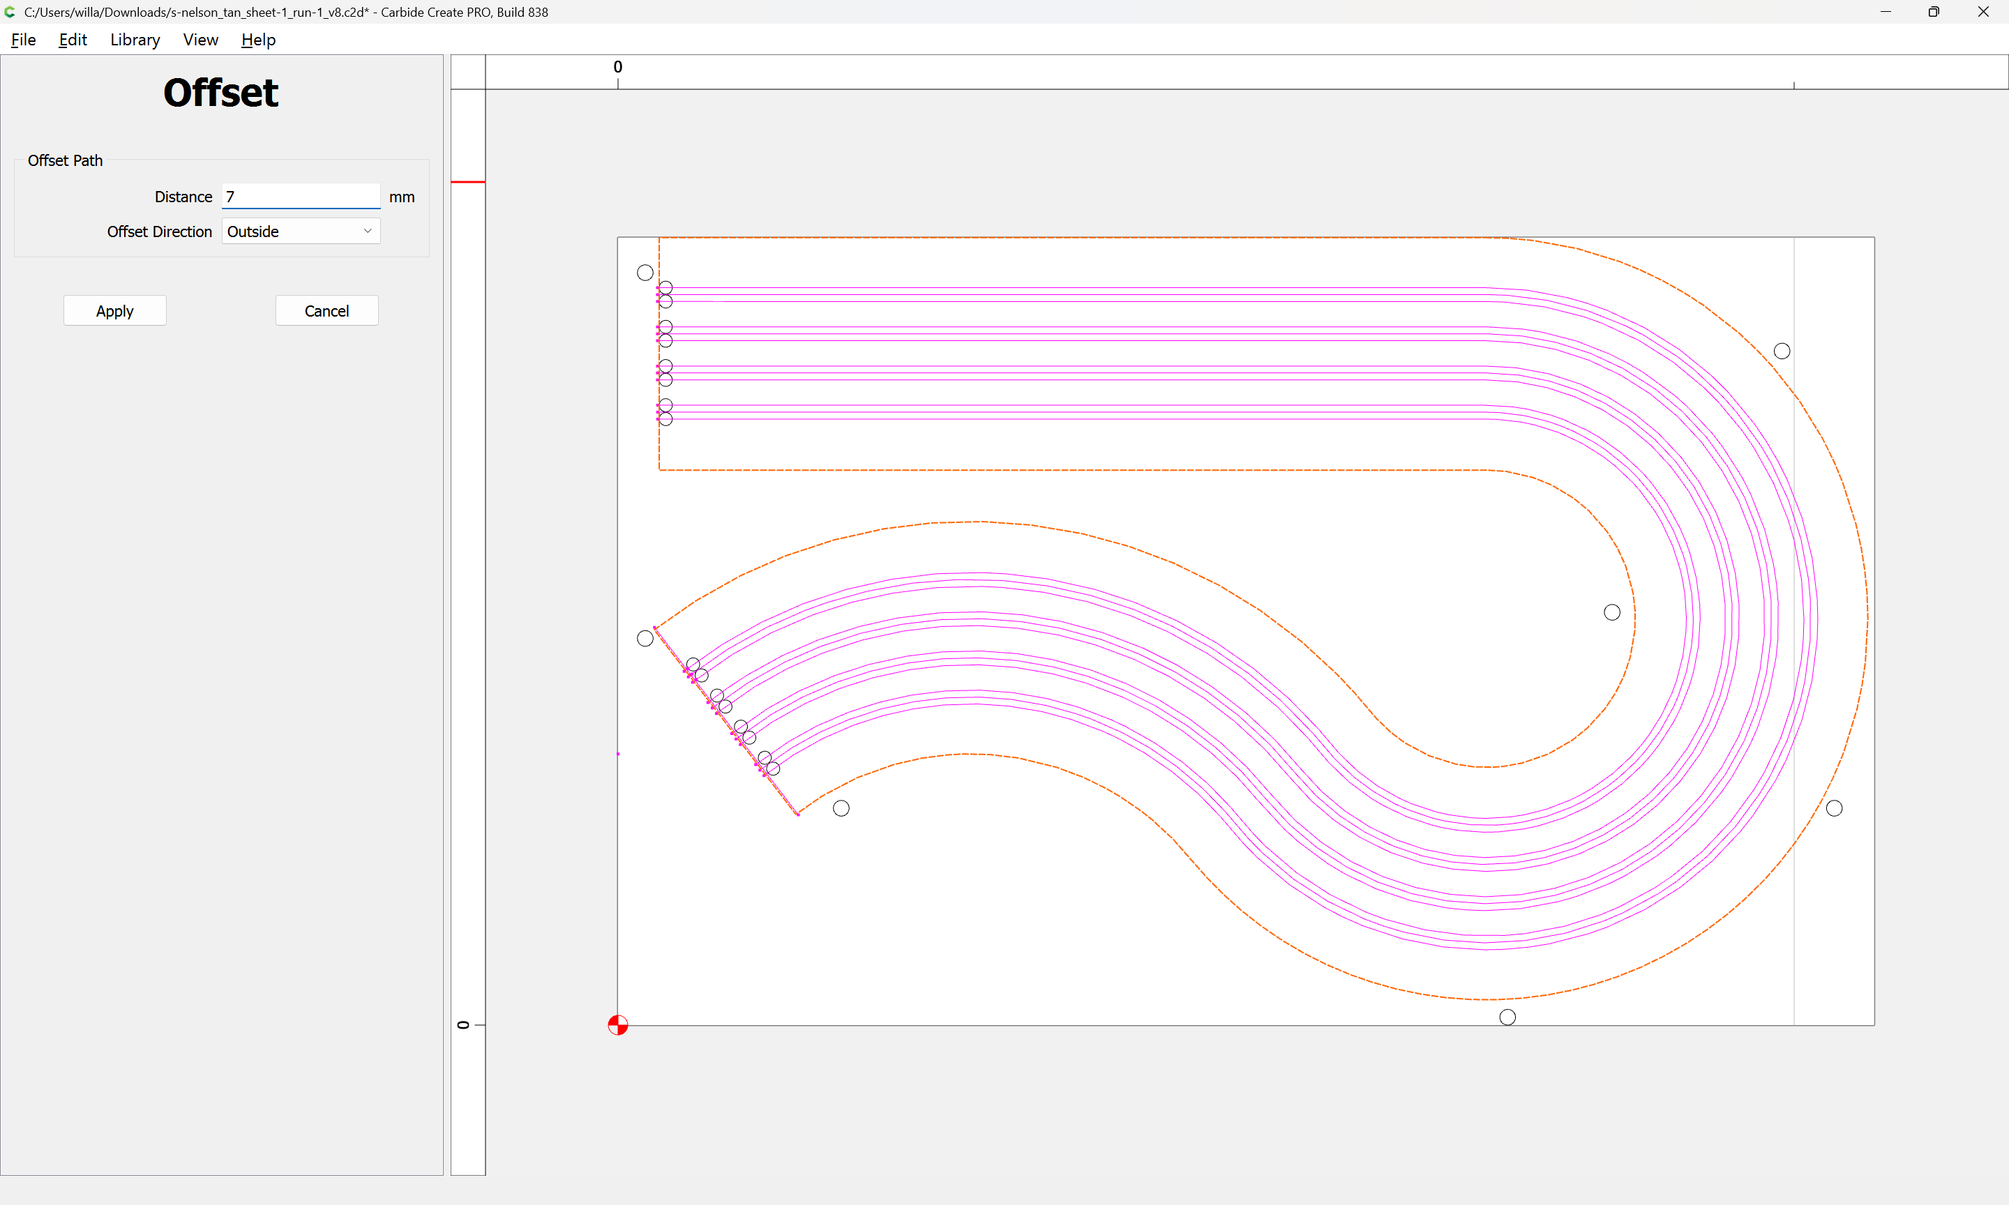This screenshot has height=1205, width=2009.
Task: Cancel the offset operation
Action: [x=326, y=311]
